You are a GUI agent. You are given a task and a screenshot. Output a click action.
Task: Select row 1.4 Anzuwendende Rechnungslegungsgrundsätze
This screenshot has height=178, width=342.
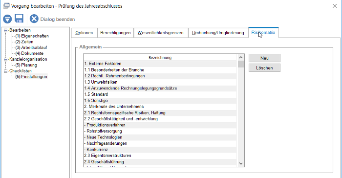(x=160, y=88)
